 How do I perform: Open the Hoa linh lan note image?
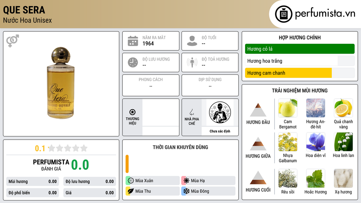343,142
